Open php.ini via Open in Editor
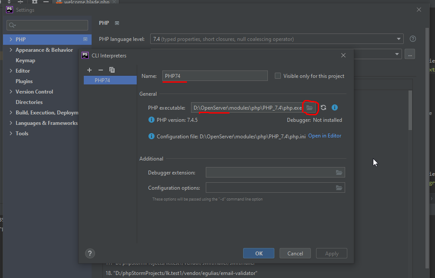The image size is (435, 278). [x=325, y=136]
